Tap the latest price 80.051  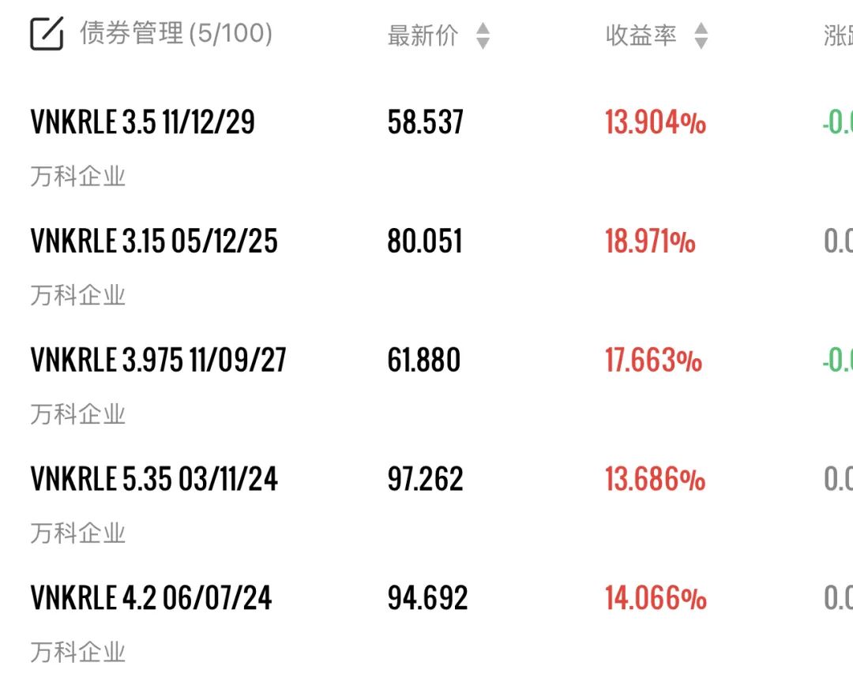pyautogui.click(x=424, y=241)
